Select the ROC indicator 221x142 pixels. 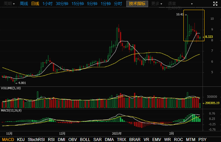(x=178, y=139)
